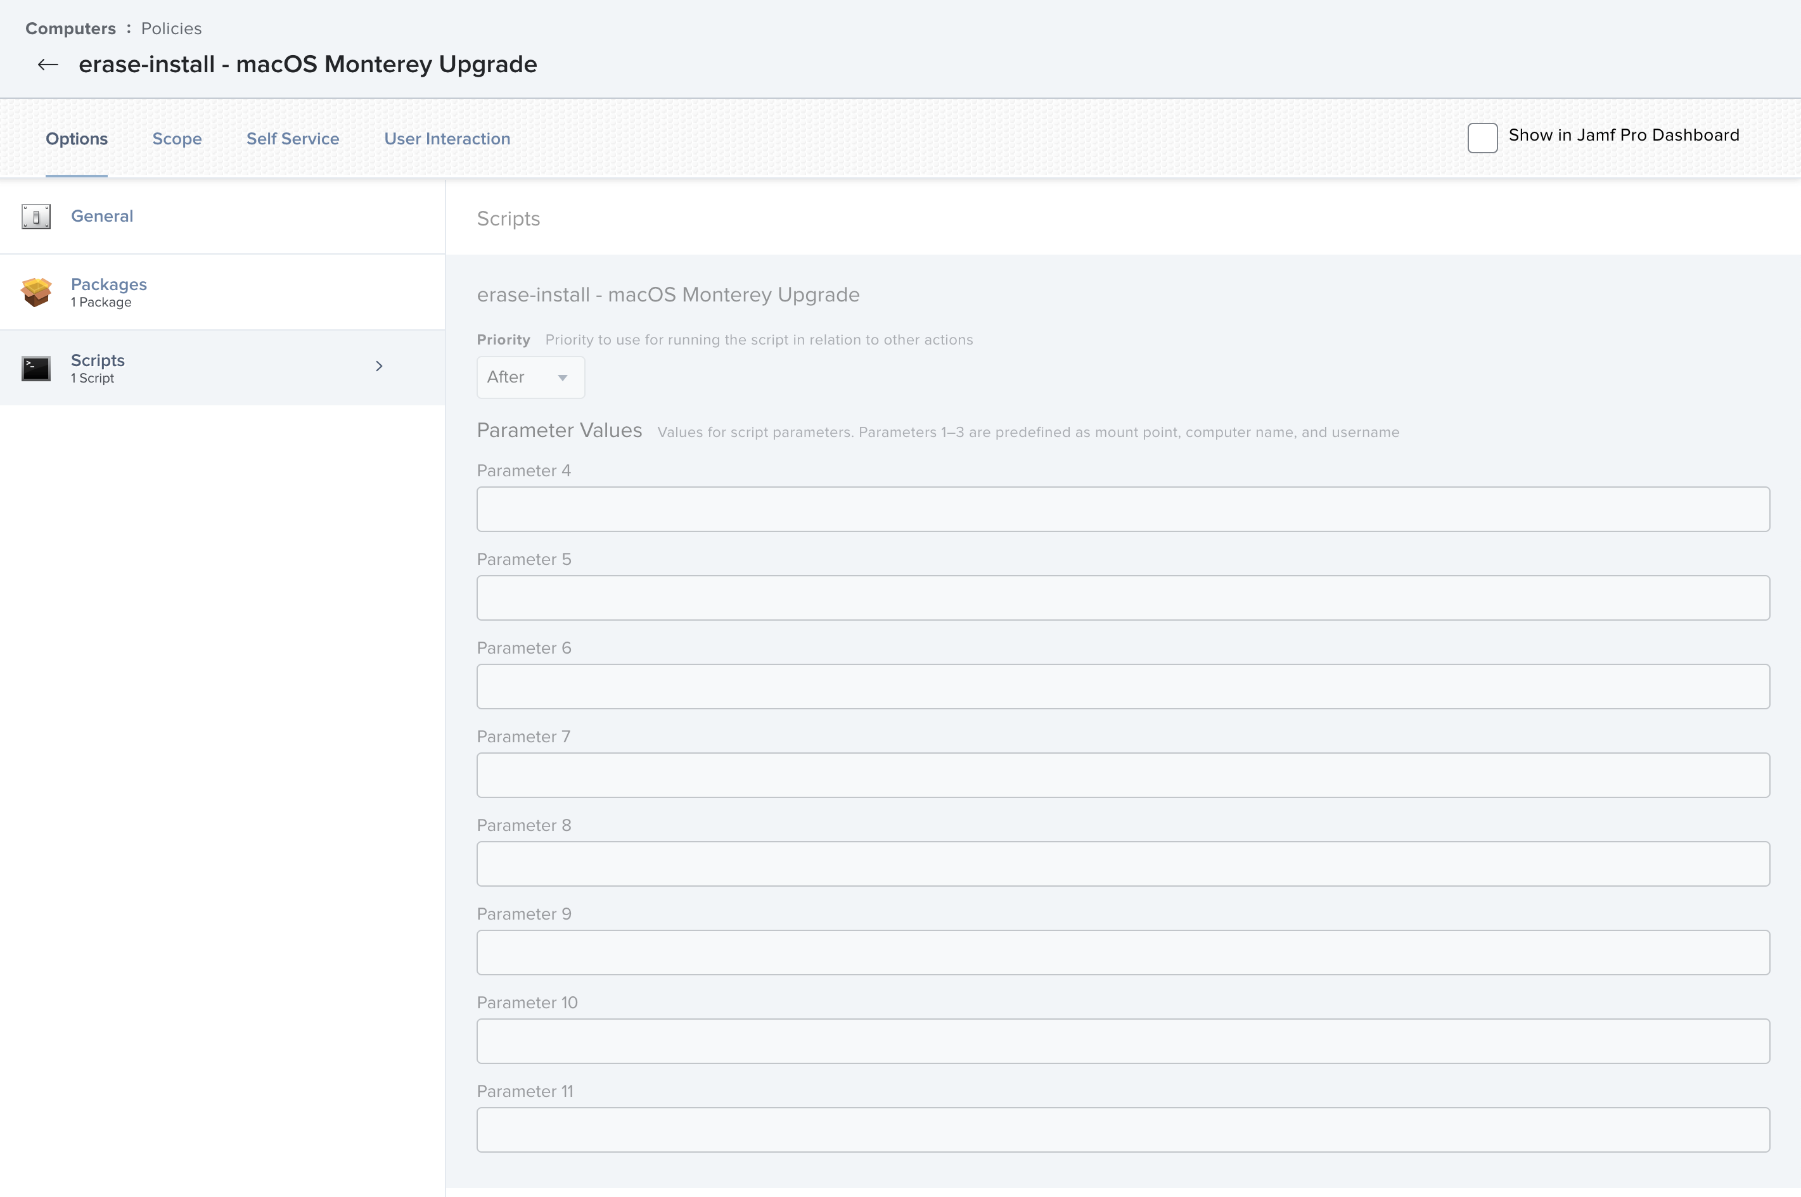Screen dimensions: 1801x1197
Task: Expand the Scripts row chevron
Action: point(380,367)
